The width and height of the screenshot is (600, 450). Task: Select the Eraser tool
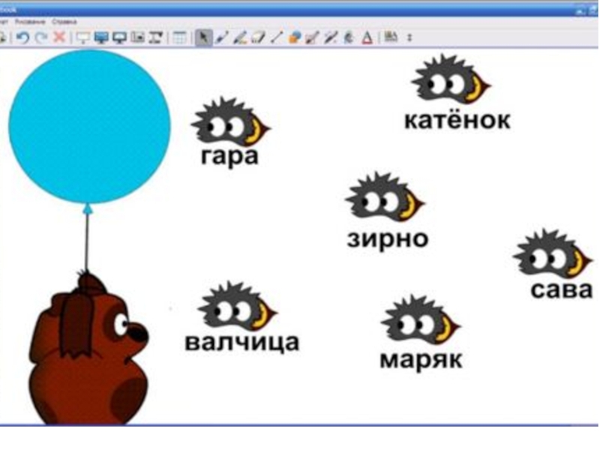pos(258,37)
